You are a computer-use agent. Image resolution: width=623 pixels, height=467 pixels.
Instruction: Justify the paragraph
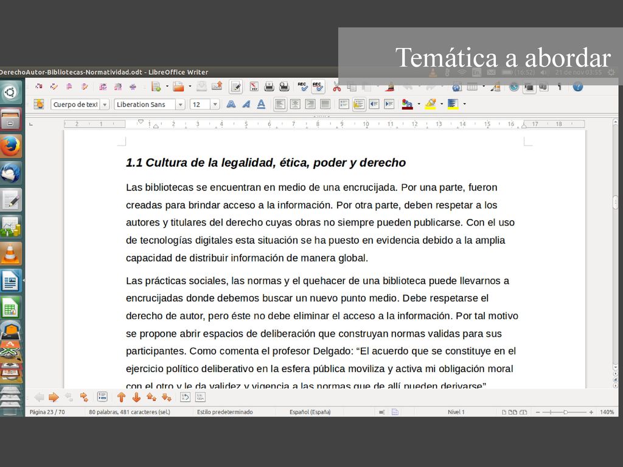[x=325, y=104]
